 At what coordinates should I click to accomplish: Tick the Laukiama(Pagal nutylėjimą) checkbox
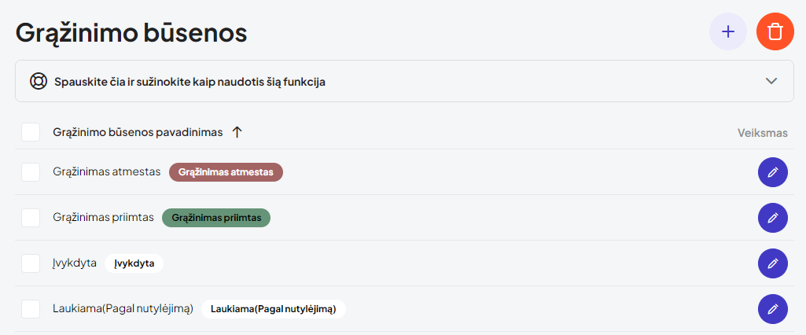tap(31, 309)
